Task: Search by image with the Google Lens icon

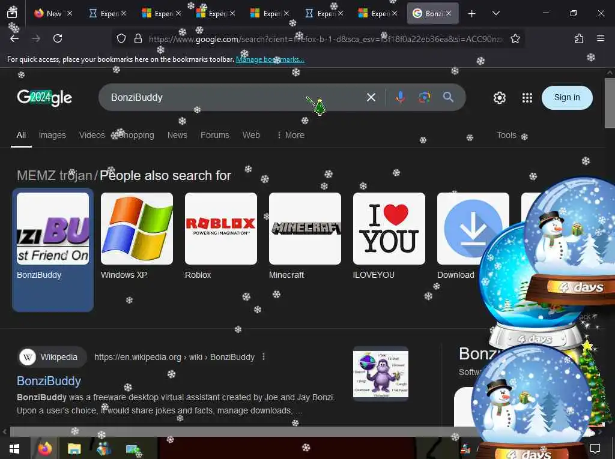Action: [x=425, y=97]
